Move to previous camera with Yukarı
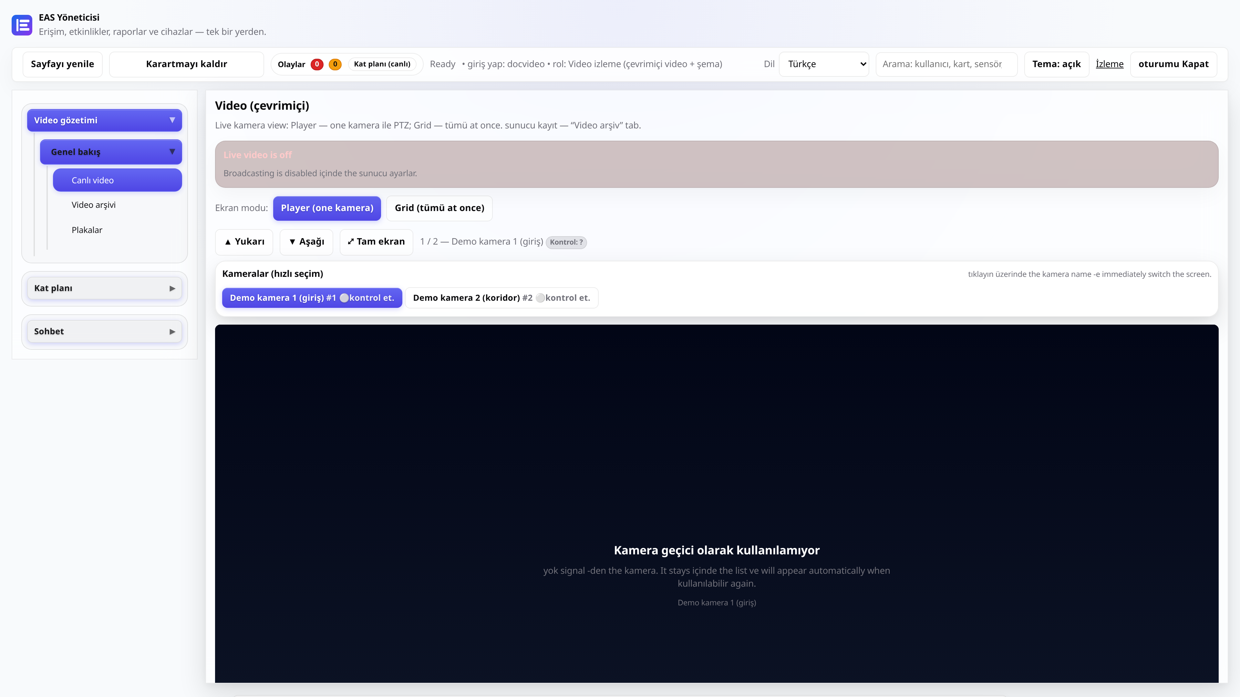 click(x=244, y=242)
